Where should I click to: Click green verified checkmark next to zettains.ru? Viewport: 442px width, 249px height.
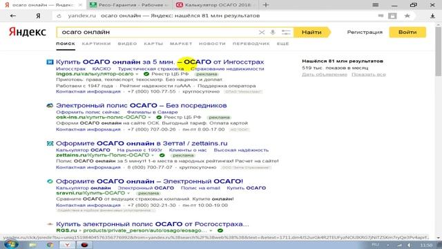click(162, 155)
